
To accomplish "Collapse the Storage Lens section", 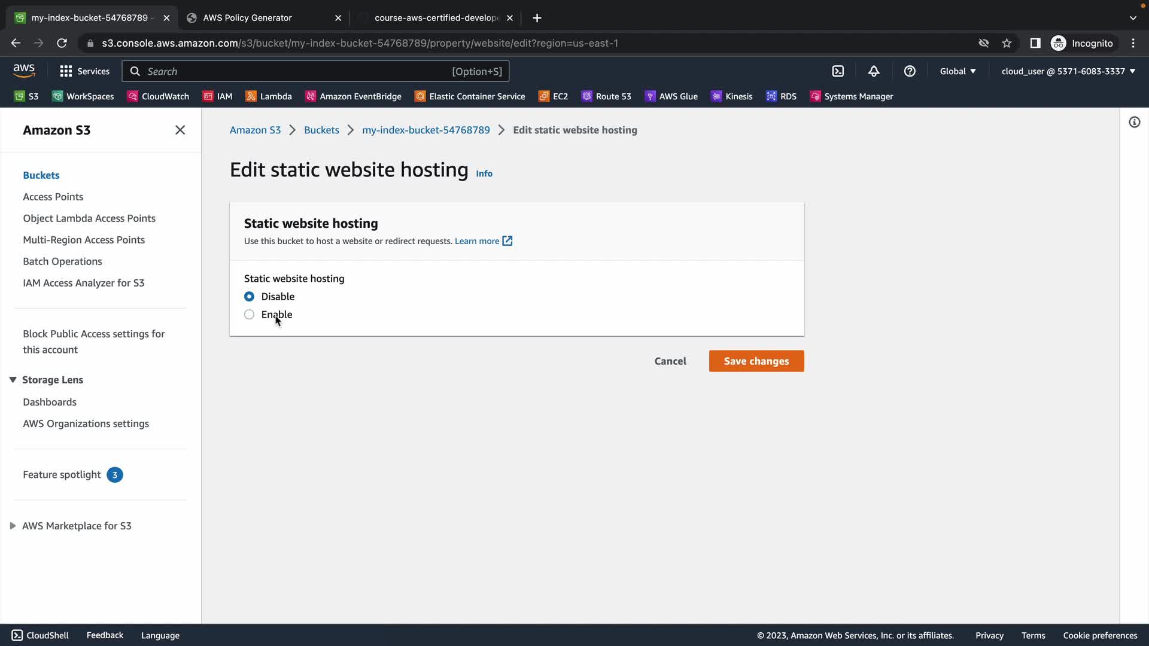I will coord(13,380).
